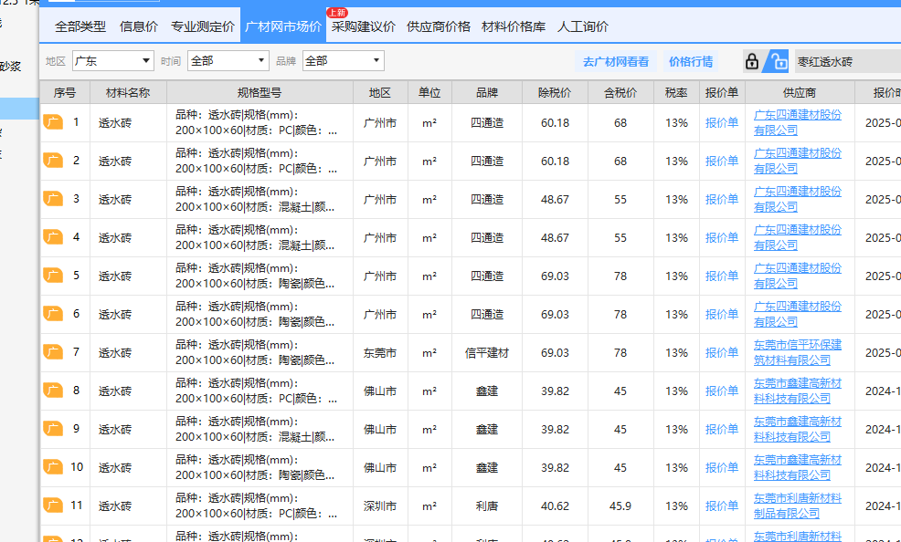This screenshot has width=901, height=542.
Task: Click the 价格行情 button
Action: pyautogui.click(x=691, y=61)
